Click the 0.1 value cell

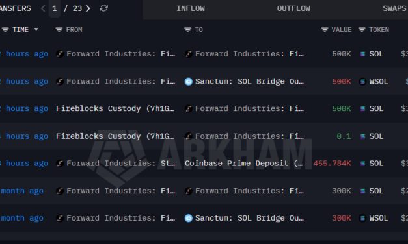(x=344, y=136)
